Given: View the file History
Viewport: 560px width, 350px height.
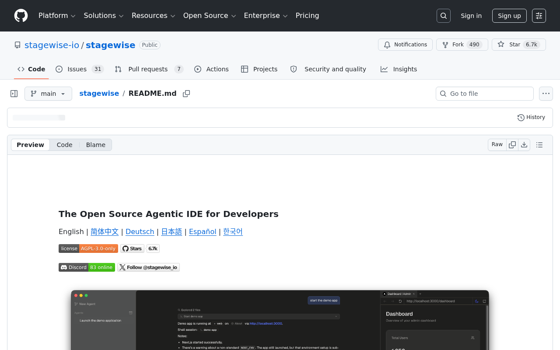Looking at the screenshot, I should (x=531, y=117).
